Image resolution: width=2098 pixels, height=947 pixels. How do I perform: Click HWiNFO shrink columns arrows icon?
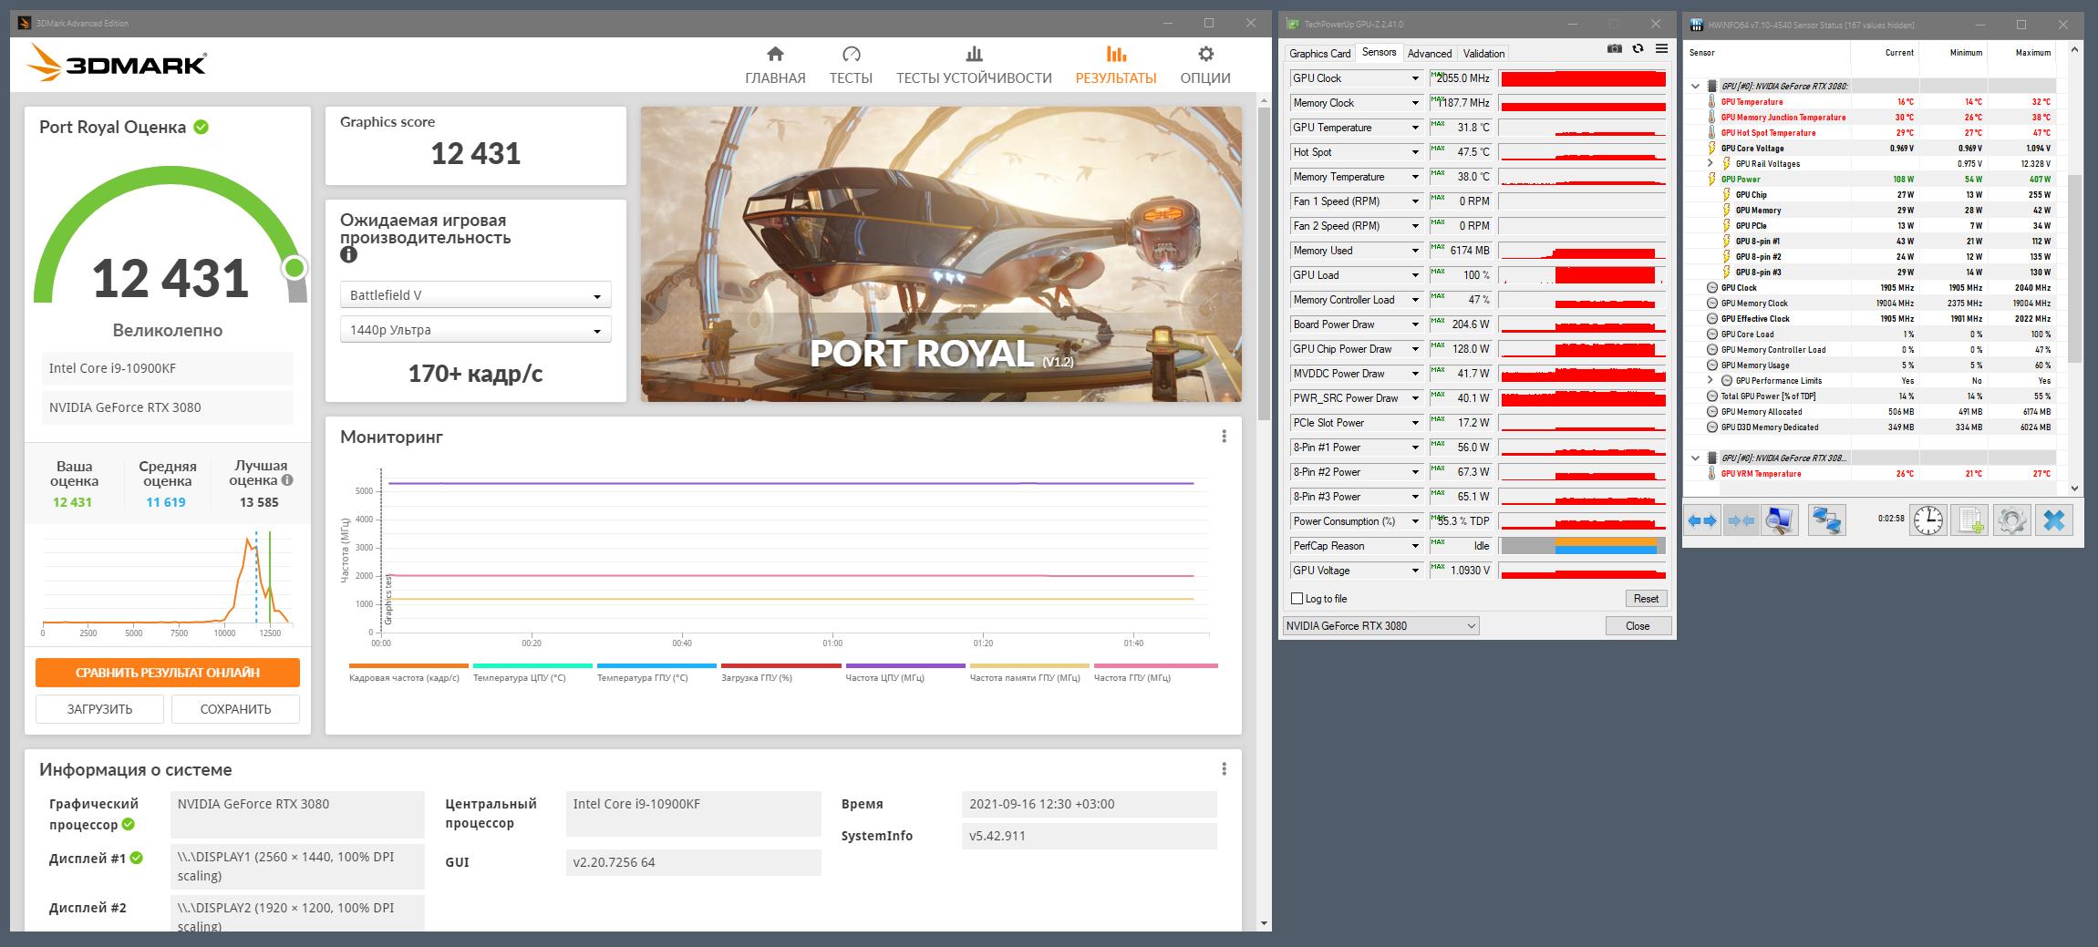(1741, 520)
